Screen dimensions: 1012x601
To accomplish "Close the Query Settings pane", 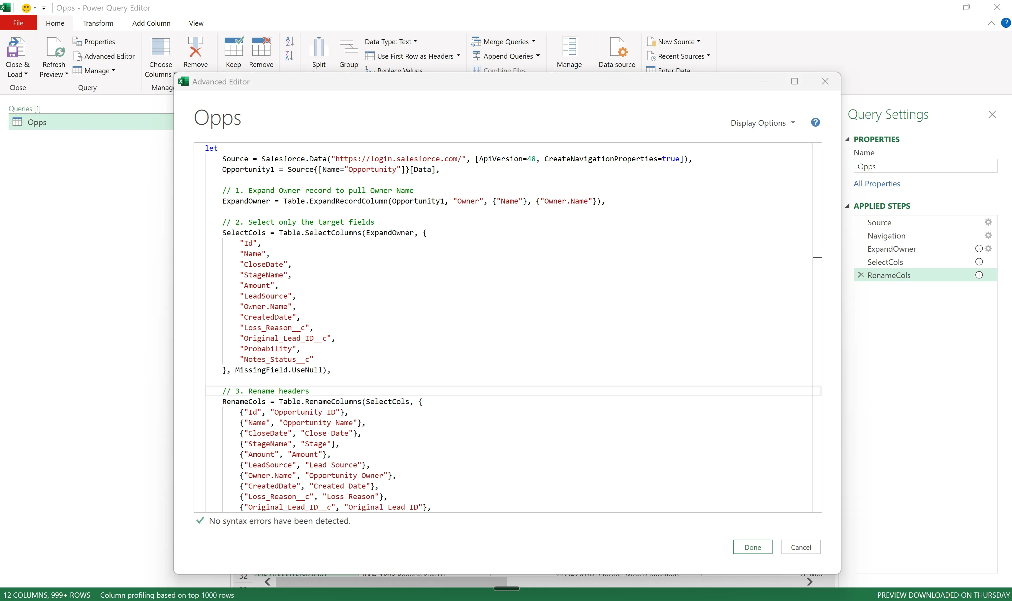I will click(992, 114).
